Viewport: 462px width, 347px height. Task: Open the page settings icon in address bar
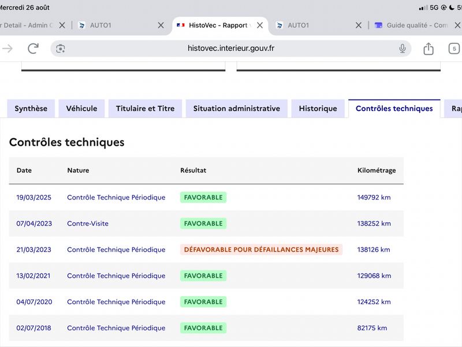[x=61, y=49]
